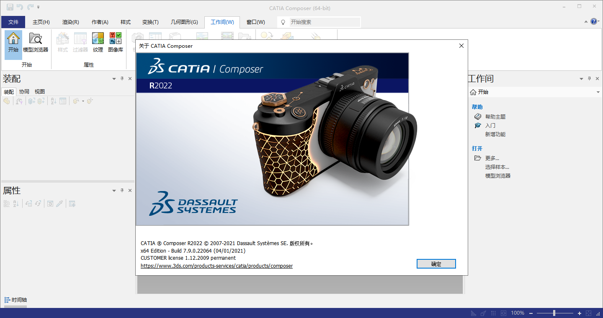Image resolution: width=603 pixels, height=318 pixels.
Task: Click the 确定 button
Action: coord(436,264)
